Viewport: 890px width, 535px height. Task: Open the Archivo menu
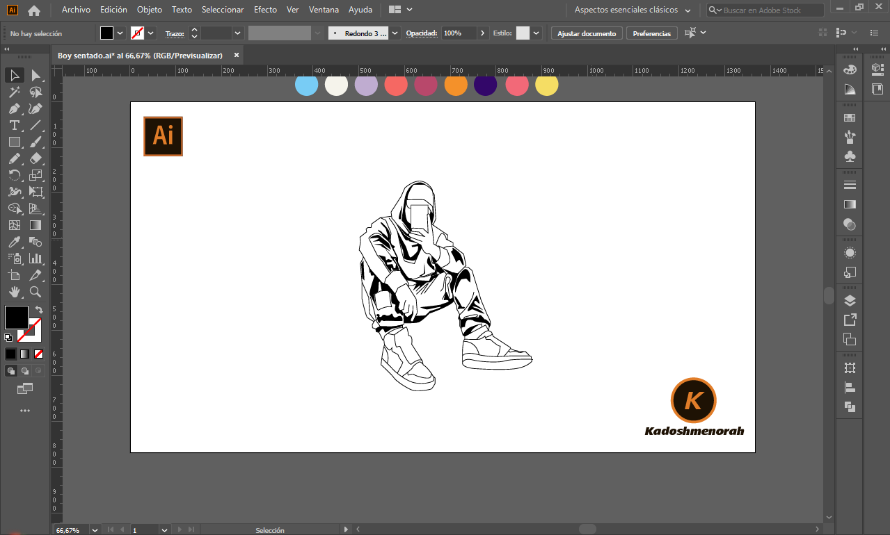point(76,10)
